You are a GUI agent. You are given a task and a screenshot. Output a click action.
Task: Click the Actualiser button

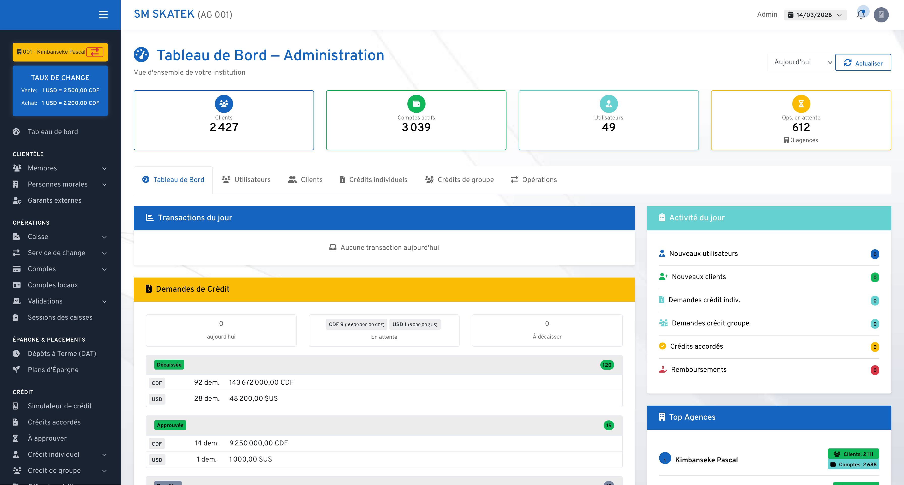[x=863, y=63]
